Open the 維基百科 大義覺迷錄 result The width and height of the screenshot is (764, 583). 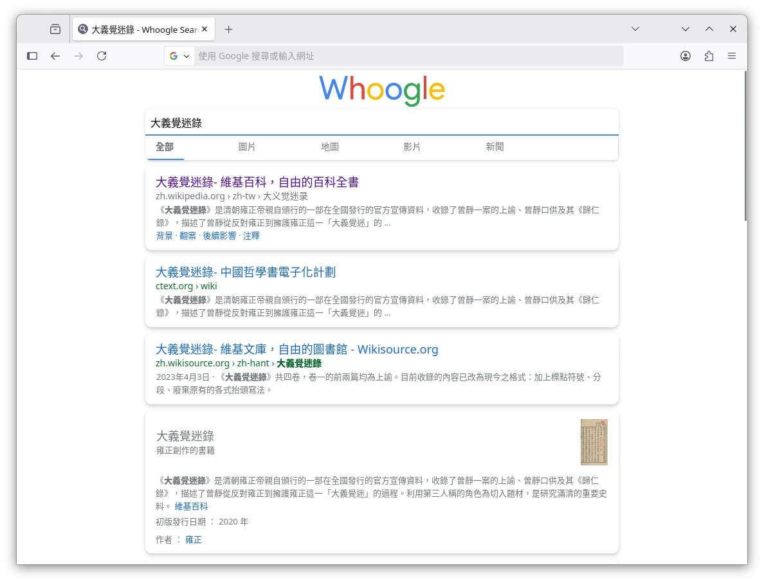pyautogui.click(x=257, y=182)
